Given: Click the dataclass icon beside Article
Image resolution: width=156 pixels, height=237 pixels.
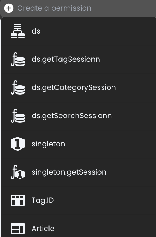Looking at the screenshot, I should pos(18,229).
